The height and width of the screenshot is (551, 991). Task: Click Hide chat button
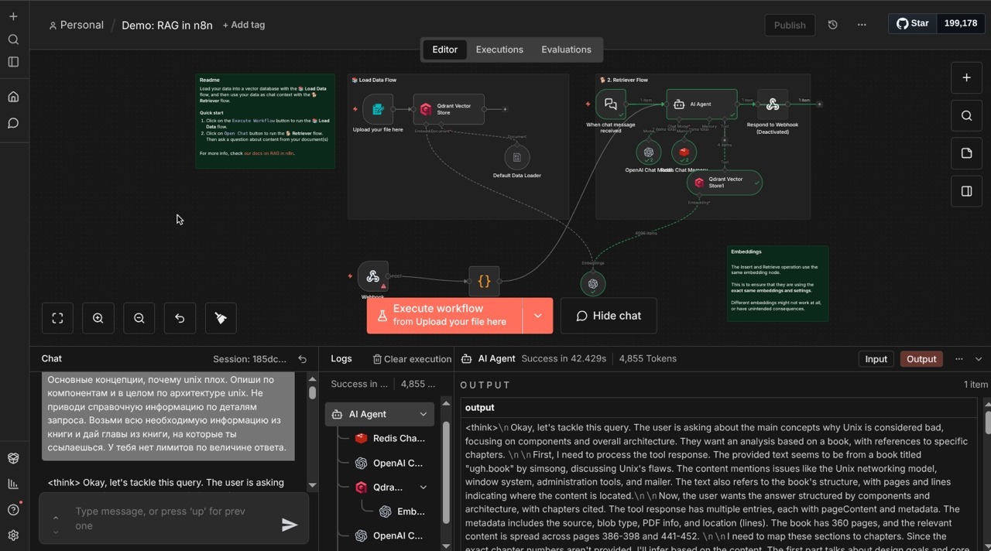point(609,316)
